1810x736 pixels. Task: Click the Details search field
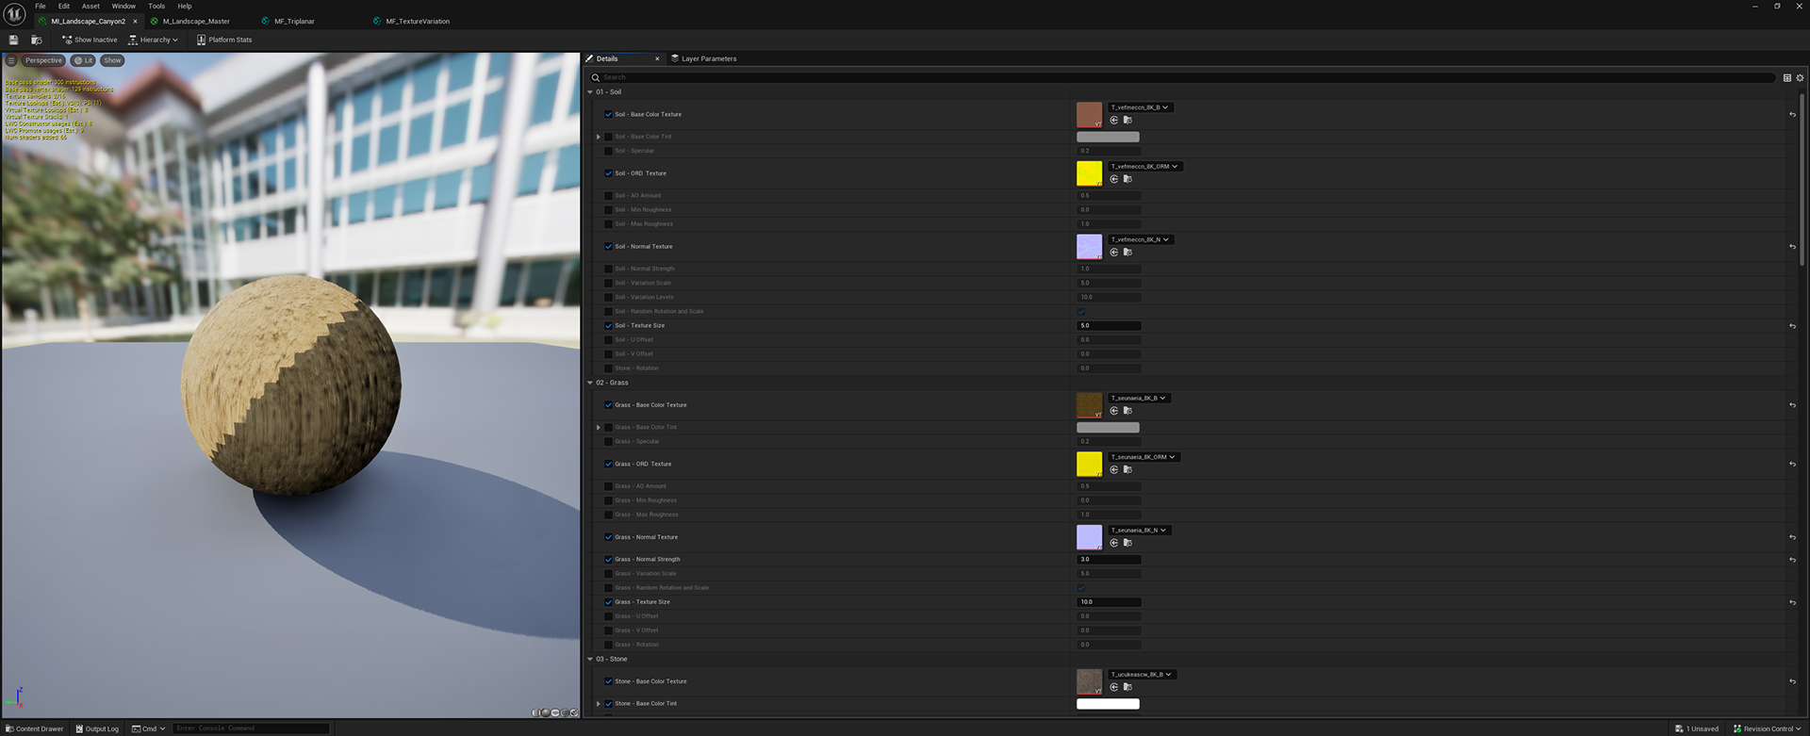coord(1182,77)
